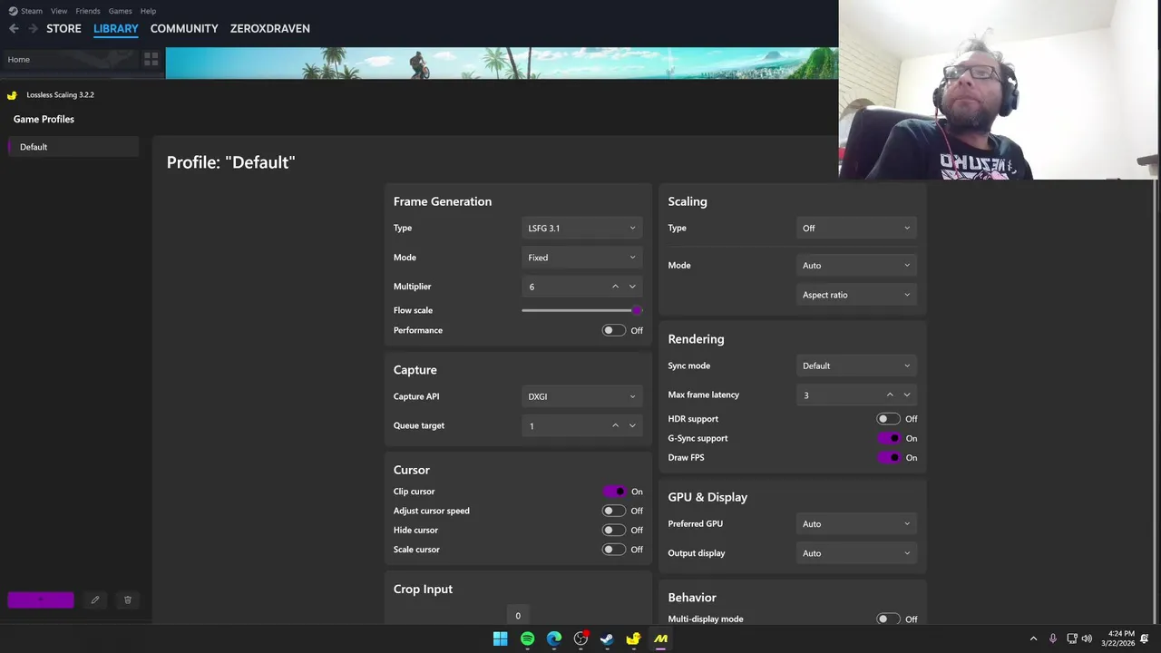
Task: Increase Max frame latency with up arrow
Action: [890, 395]
